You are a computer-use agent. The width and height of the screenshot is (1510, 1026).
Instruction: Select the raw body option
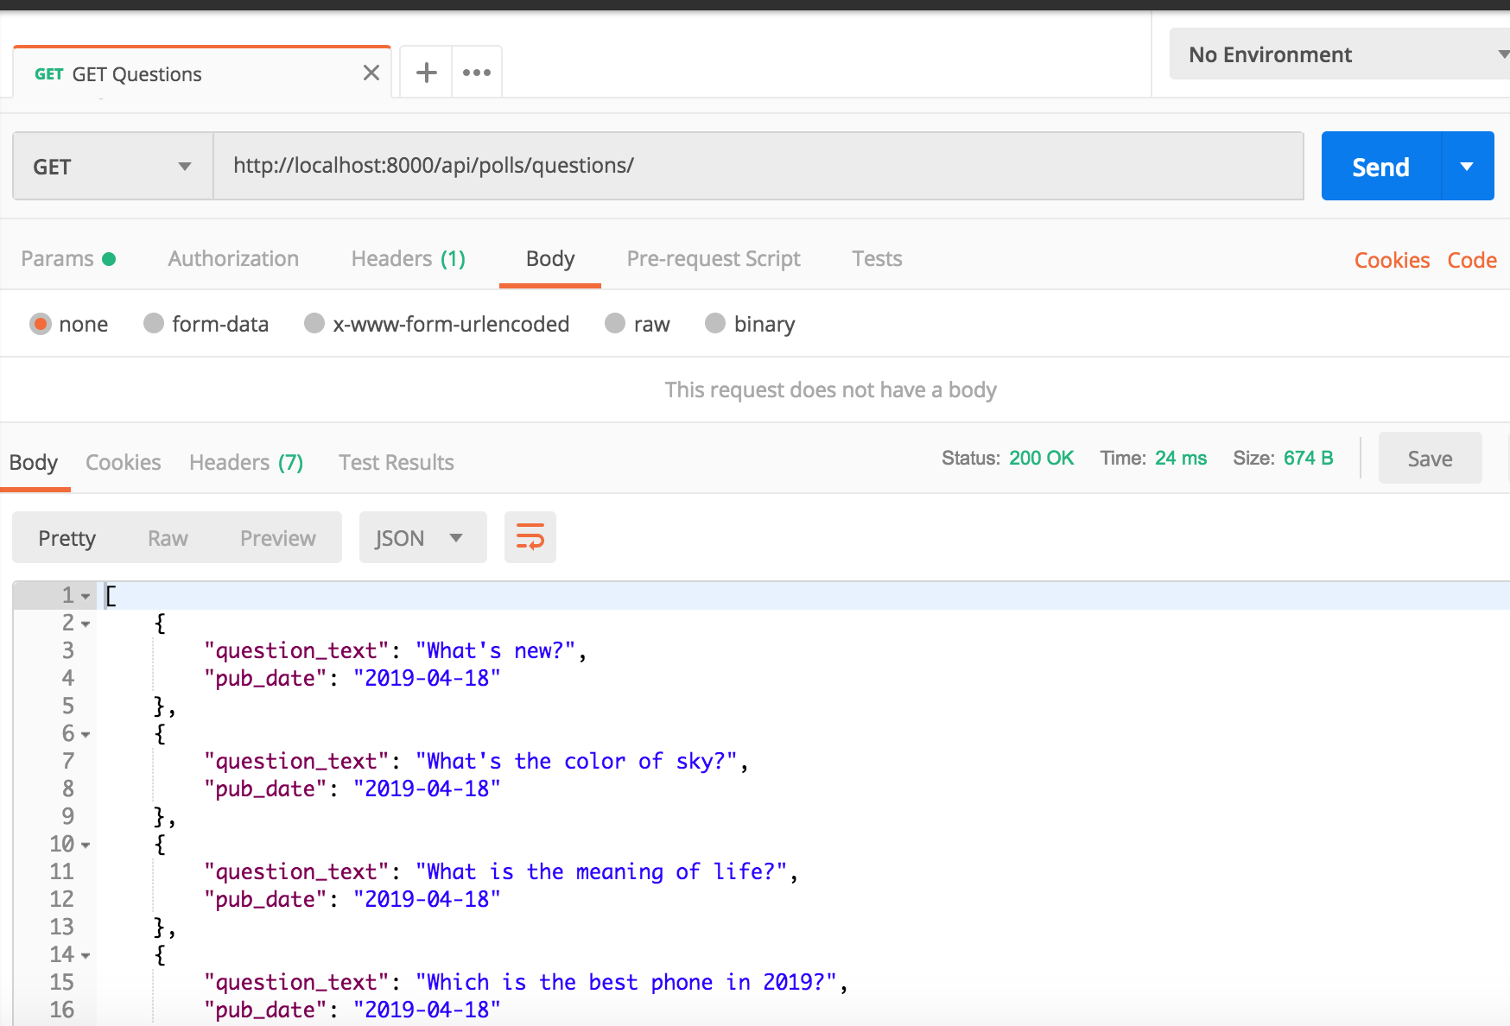coord(615,324)
